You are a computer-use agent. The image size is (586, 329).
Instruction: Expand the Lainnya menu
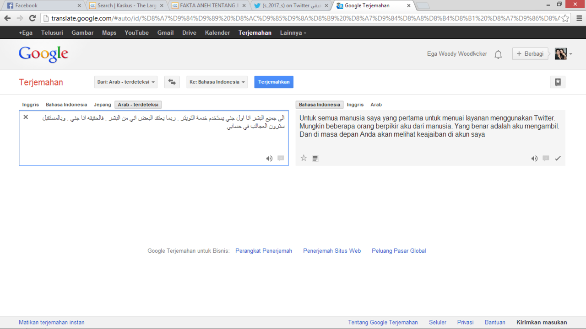click(x=293, y=33)
